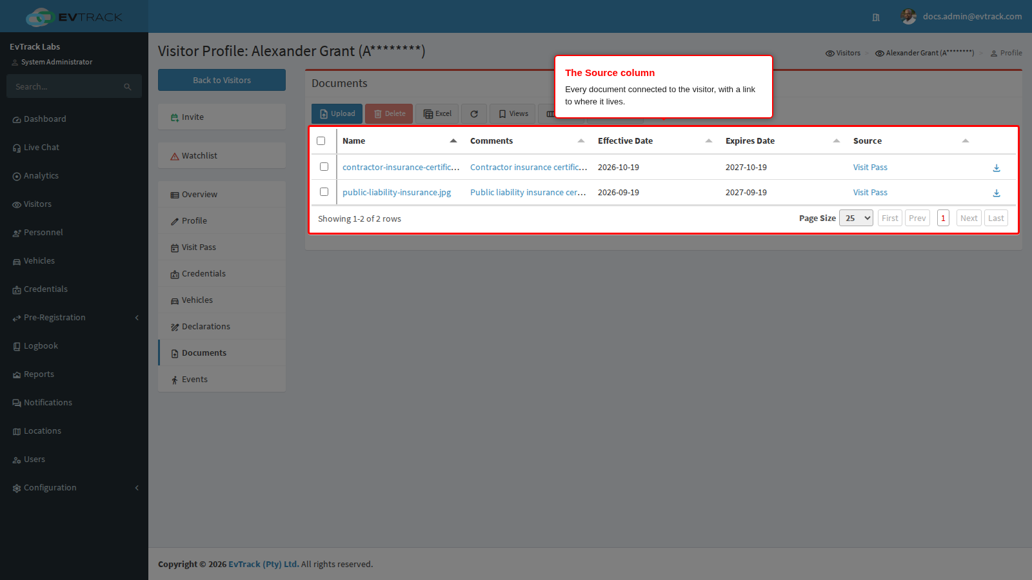The width and height of the screenshot is (1032, 580).
Task: Switch to the Events profile tab
Action: click(222, 380)
